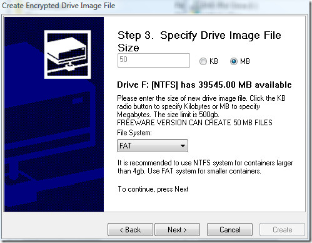Click the dropdown arrow on FAT combo box
The image size is (312, 243).
(183, 146)
